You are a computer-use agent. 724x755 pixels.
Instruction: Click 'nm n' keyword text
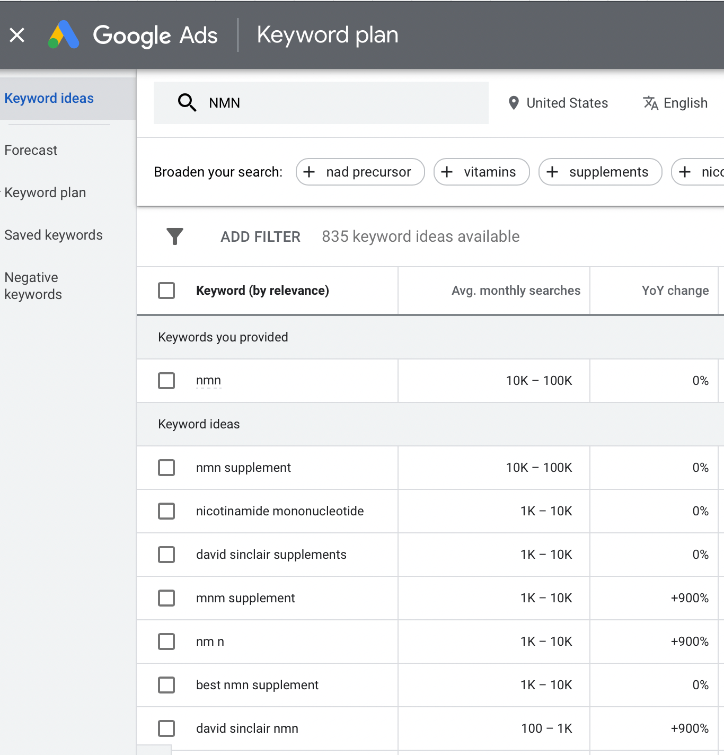click(x=210, y=642)
